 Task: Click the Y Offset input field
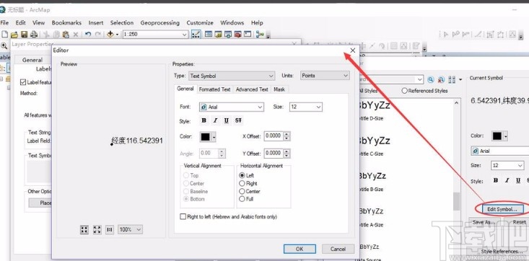point(274,153)
